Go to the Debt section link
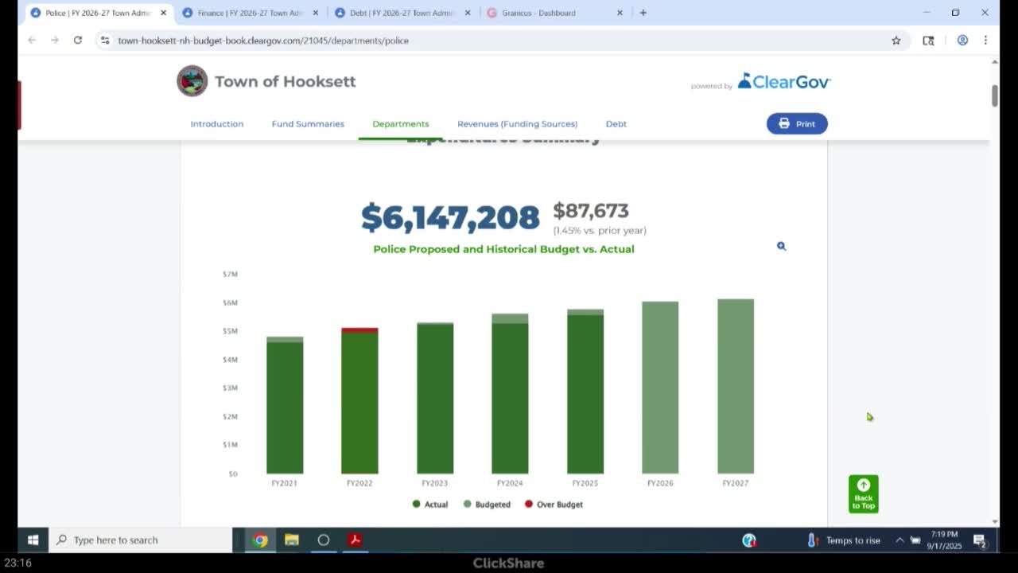1018x573 pixels. 616,124
